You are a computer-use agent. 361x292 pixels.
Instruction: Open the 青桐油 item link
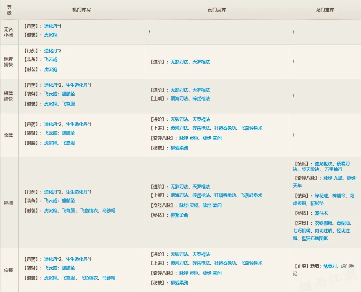343,223
